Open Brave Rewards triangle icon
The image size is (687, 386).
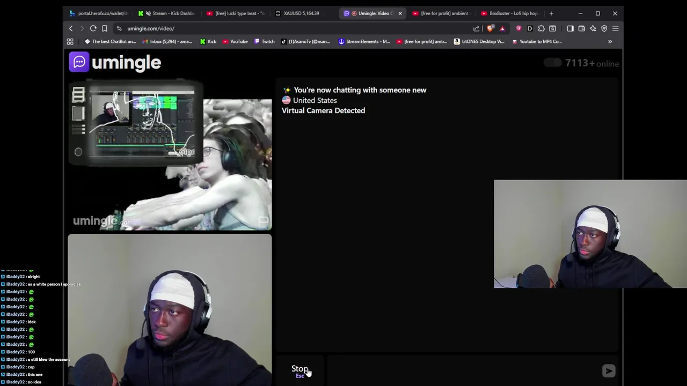(502, 28)
